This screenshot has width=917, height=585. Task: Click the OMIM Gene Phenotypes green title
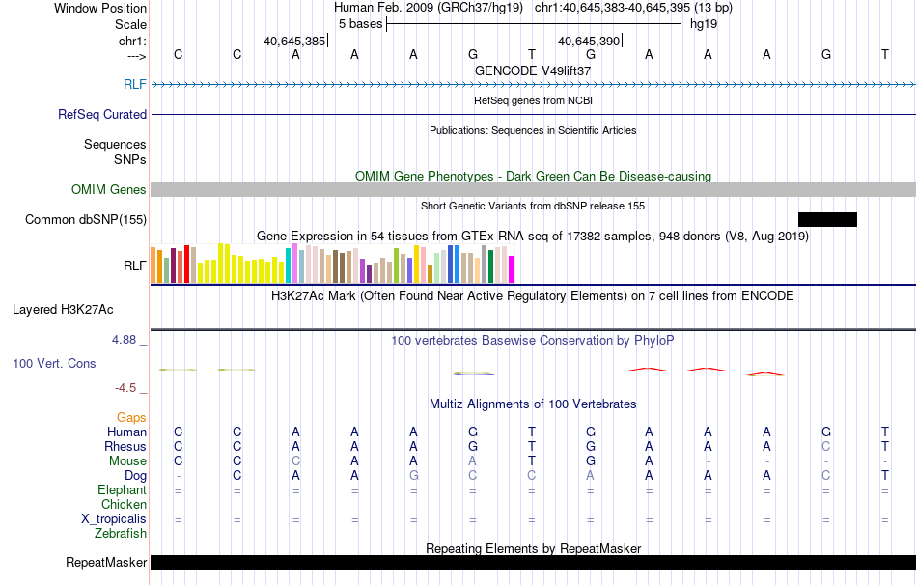click(533, 176)
